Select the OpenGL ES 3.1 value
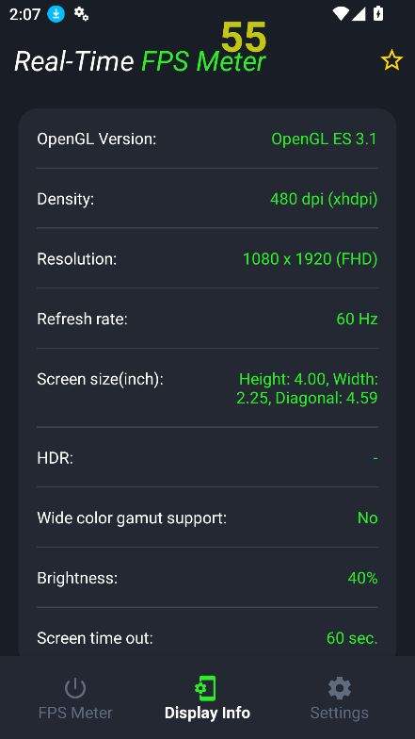The image size is (415, 739). [x=324, y=140]
